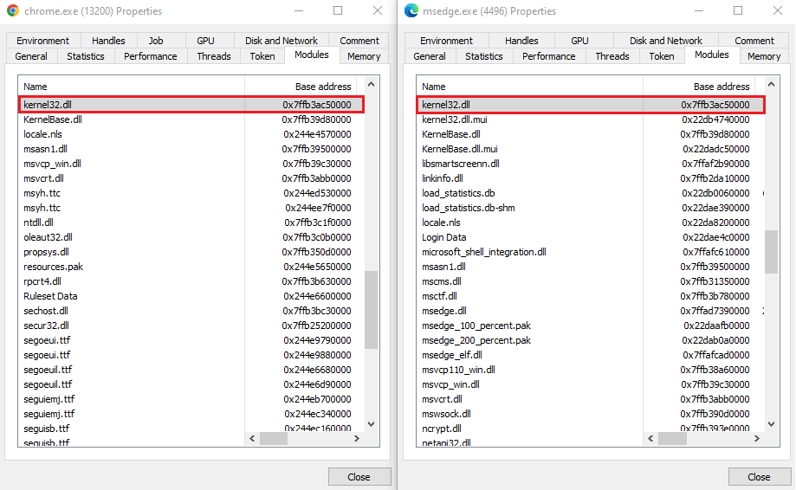Select msedge.dll row in msedge modules

(444, 311)
